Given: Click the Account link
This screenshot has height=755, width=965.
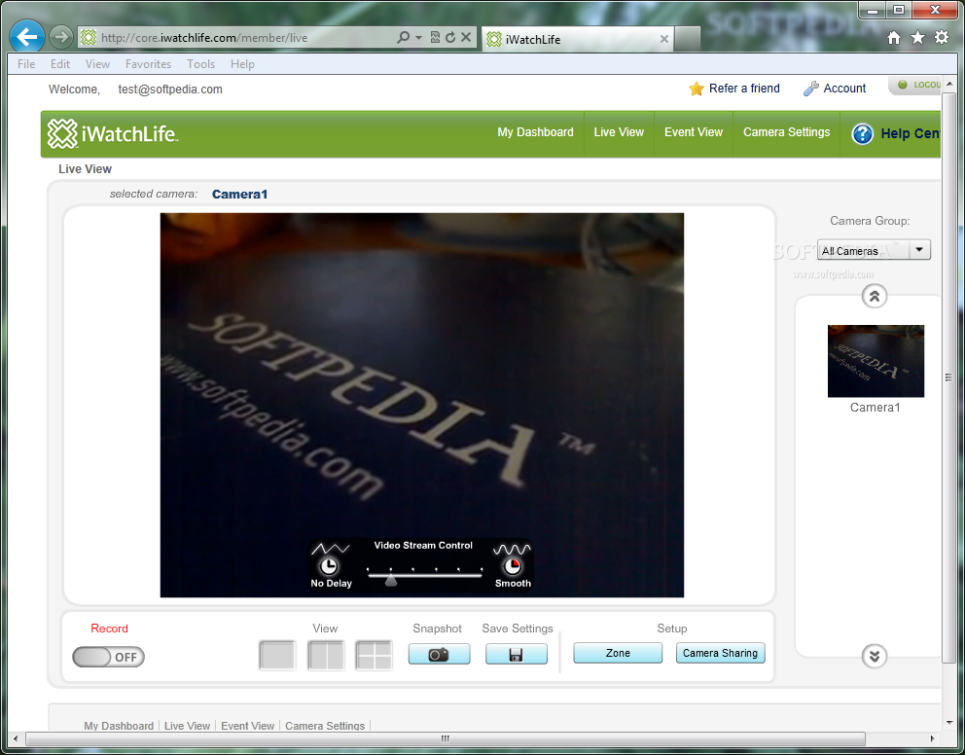Looking at the screenshot, I should (844, 89).
